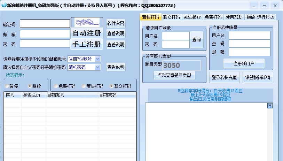Click the 密码 input field on the left
This screenshot has height=161, width=283.
click(45, 44)
